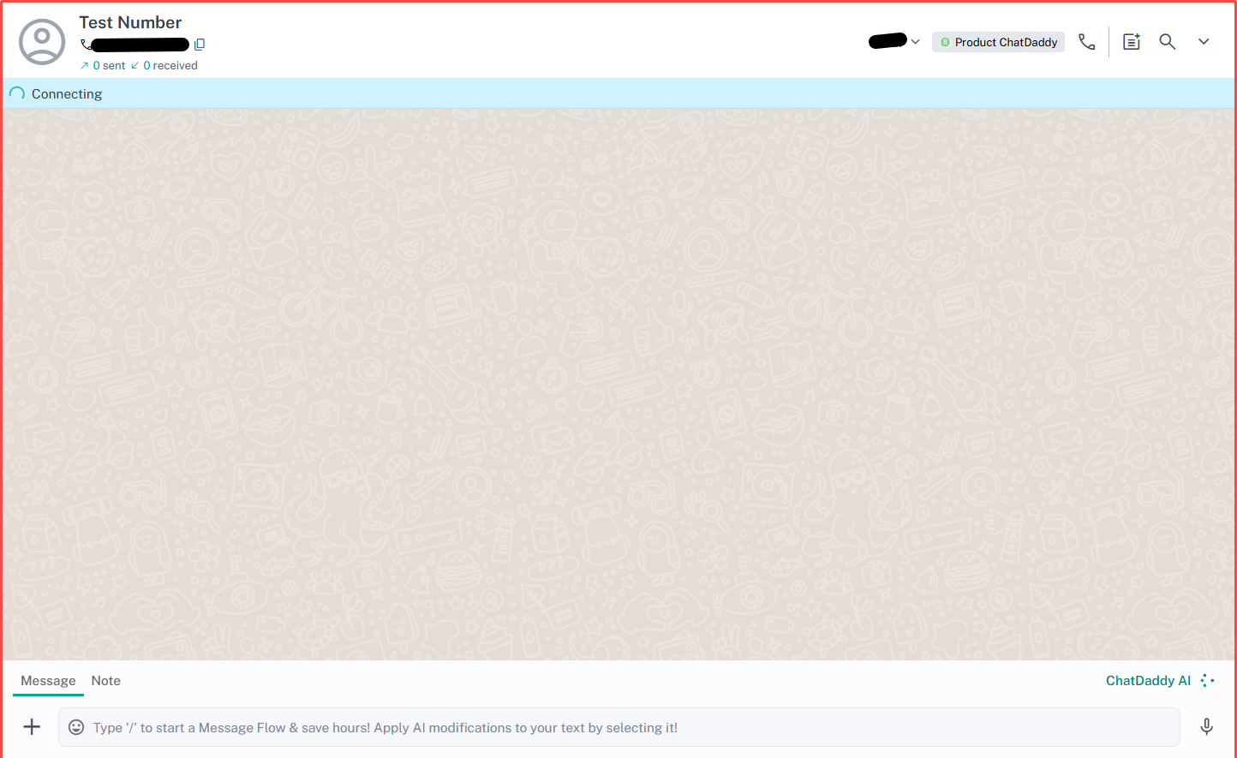
Task: Click the Test Number contact name
Action: 130,22
